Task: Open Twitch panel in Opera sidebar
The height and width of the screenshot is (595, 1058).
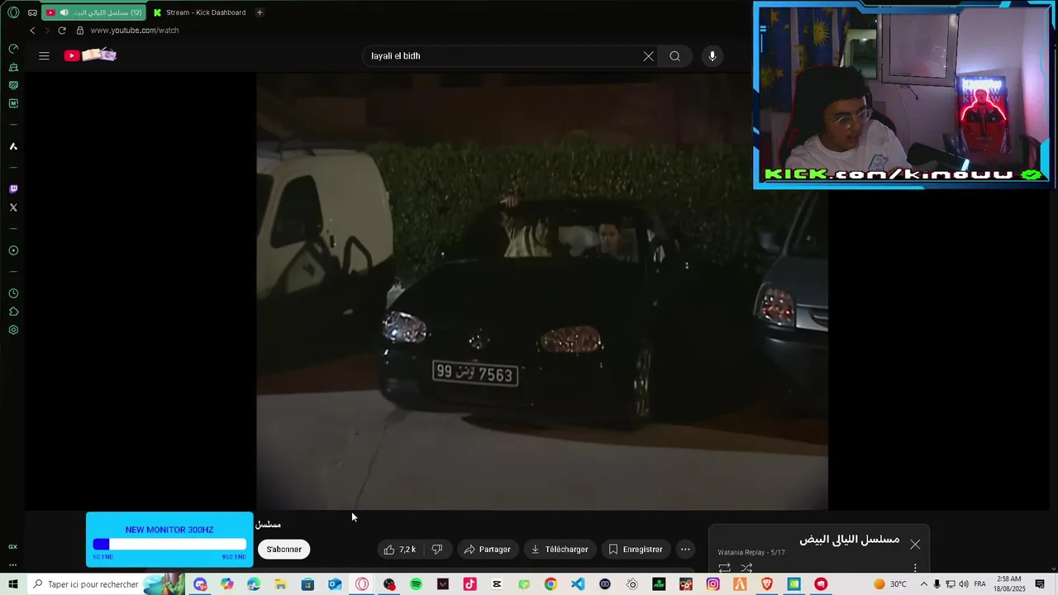Action: pos(13,189)
